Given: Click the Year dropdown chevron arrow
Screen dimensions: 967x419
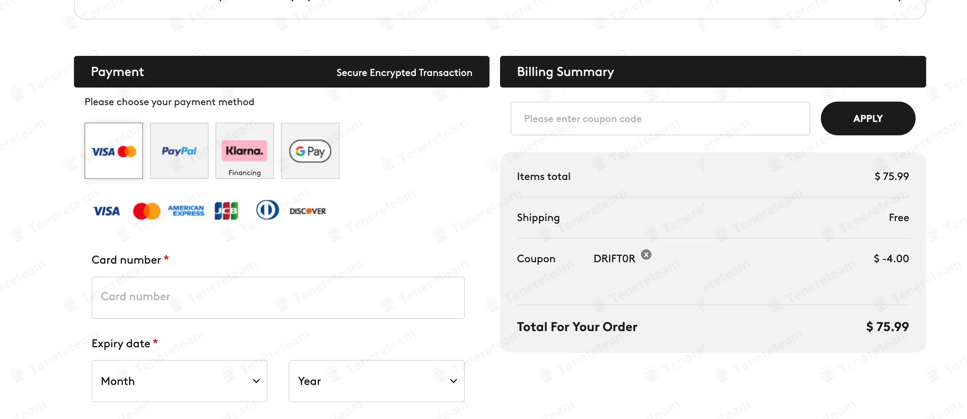Looking at the screenshot, I should tap(454, 381).
